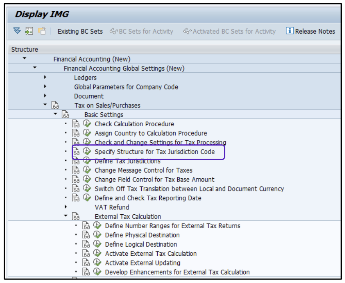Image resolution: width=345 pixels, height=283 pixels.
Task: Expand the VAT Refund node
Action: point(66,207)
